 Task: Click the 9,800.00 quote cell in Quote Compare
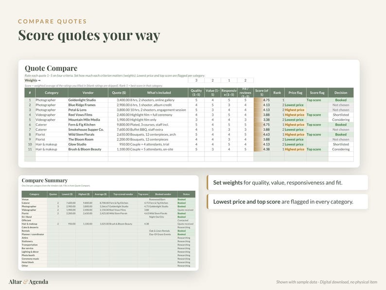coord(119,125)
